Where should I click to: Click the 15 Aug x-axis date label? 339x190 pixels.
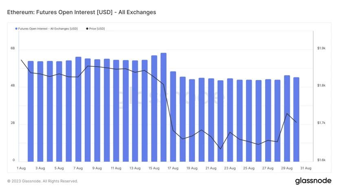[154, 168]
